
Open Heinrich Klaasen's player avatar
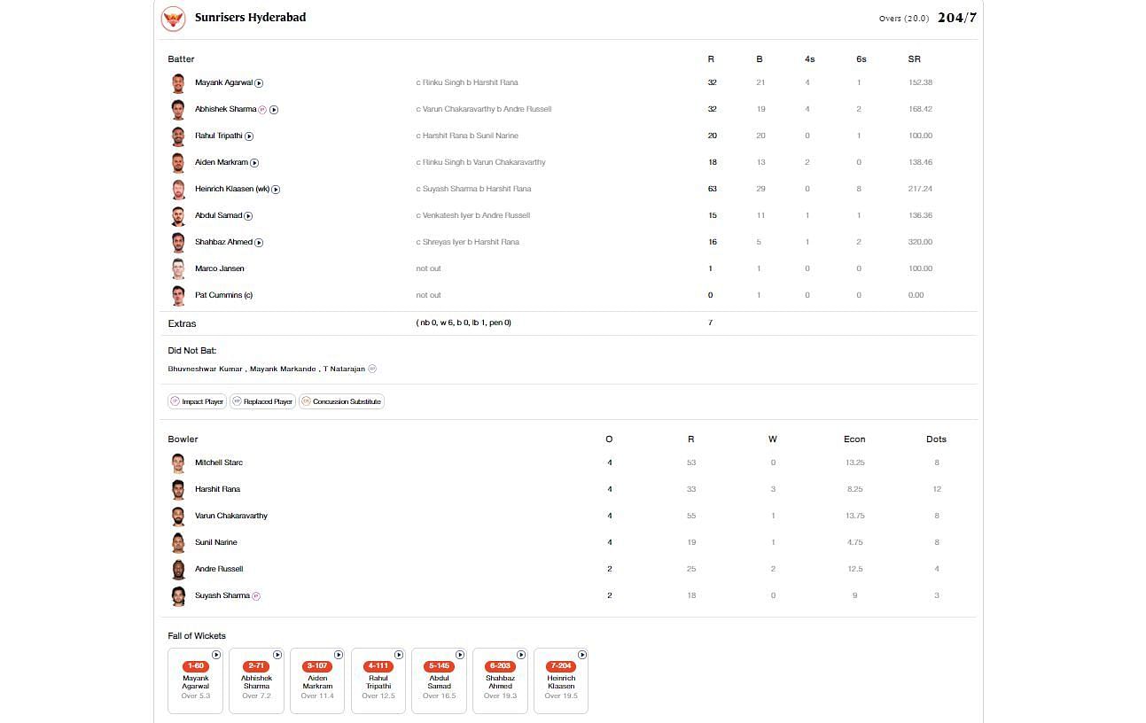178,190
